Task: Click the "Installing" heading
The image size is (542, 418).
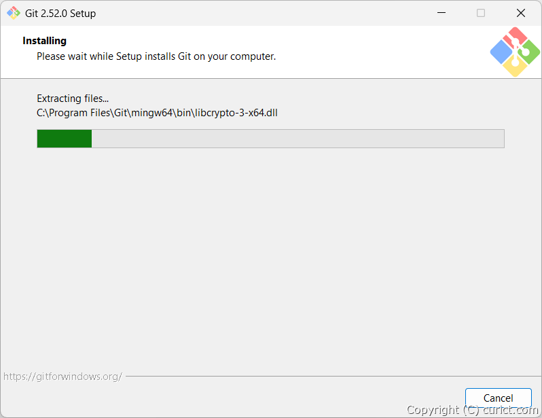Action: pyautogui.click(x=44, y=41)
